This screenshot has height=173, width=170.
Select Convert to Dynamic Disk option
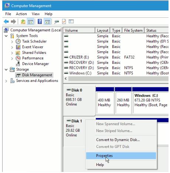click(118, 140)
